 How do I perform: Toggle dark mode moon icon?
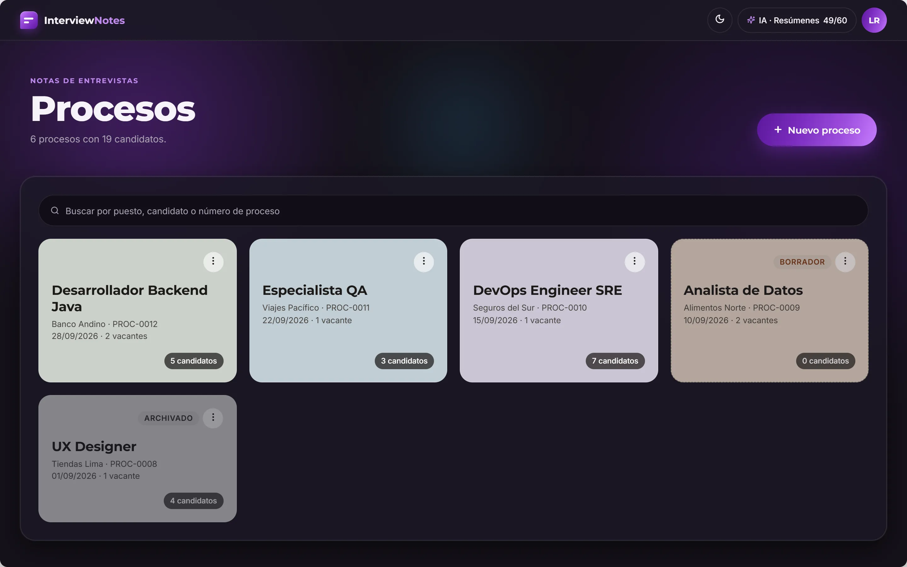tap(720, 20)
